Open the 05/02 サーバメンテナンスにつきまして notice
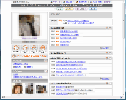126x100 pixels. (78, 20)
